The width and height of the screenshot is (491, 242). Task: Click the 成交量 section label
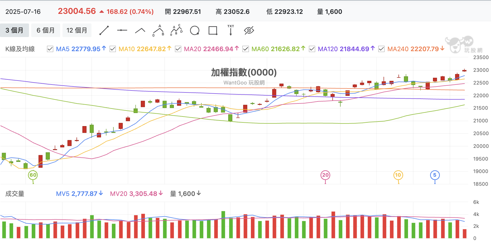click(x=15, y=194)
